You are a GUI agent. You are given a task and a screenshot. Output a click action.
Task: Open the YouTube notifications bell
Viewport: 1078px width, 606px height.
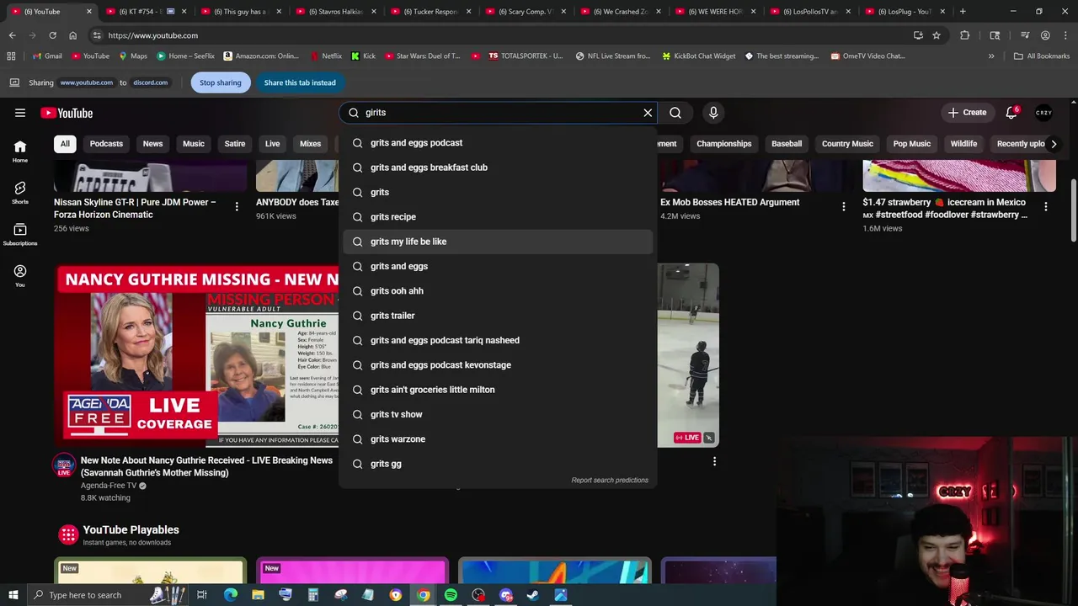[1011, 113]
